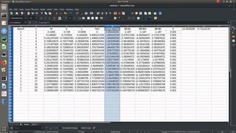Click Add new sheet plus icon
236x133 pixels.
coord(21,125)
